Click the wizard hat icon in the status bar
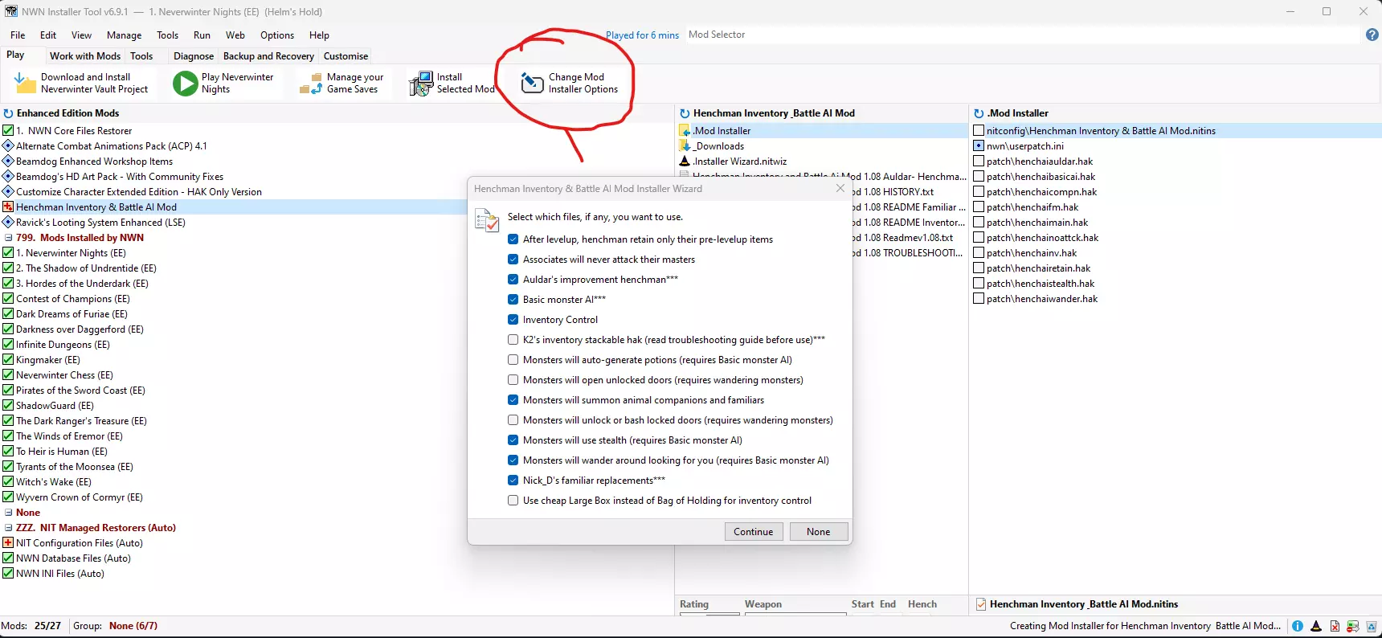Screen dimensions: 1382x638 [1316, 626]
